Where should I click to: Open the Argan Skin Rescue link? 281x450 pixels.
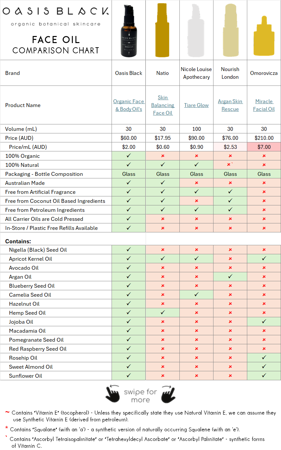click(230, 105)
